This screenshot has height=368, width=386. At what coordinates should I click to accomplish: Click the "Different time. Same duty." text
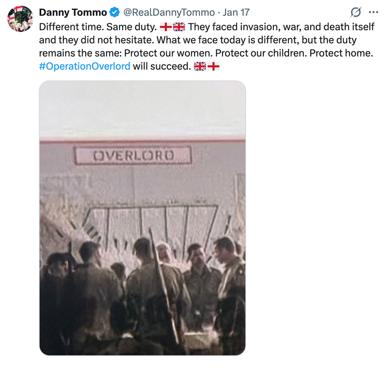[98, 27]
